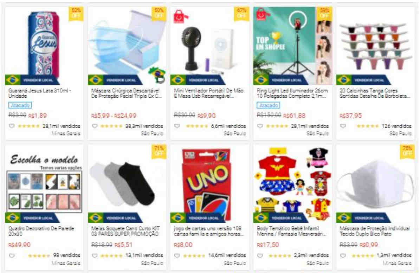Favorite the Guaraná Jesus Lata heart icon

click(x=12, y=126)
